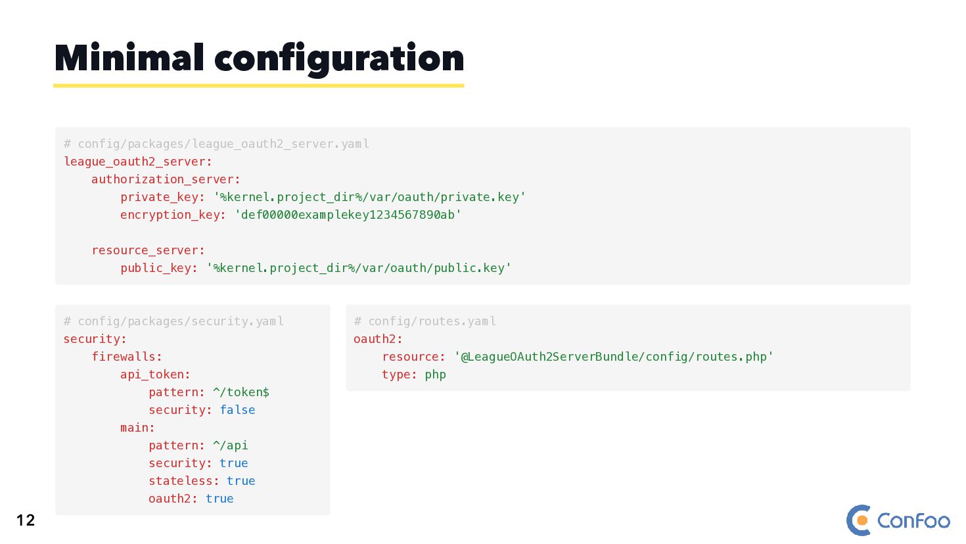The width and height of the screenshot is (966, 544).
Task: Click the "stateless: true" line
Action: click(x=201, y=481)
